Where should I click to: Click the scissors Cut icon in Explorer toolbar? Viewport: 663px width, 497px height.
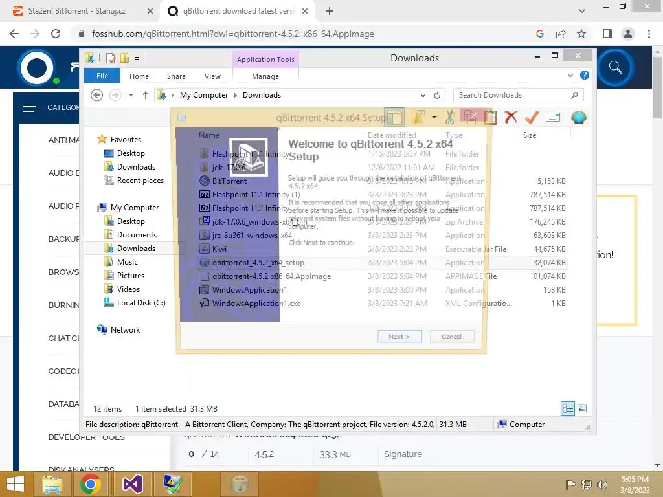449,118
